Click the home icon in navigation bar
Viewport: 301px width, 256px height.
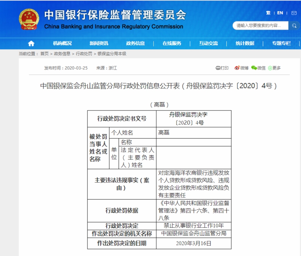coord(31,43)
